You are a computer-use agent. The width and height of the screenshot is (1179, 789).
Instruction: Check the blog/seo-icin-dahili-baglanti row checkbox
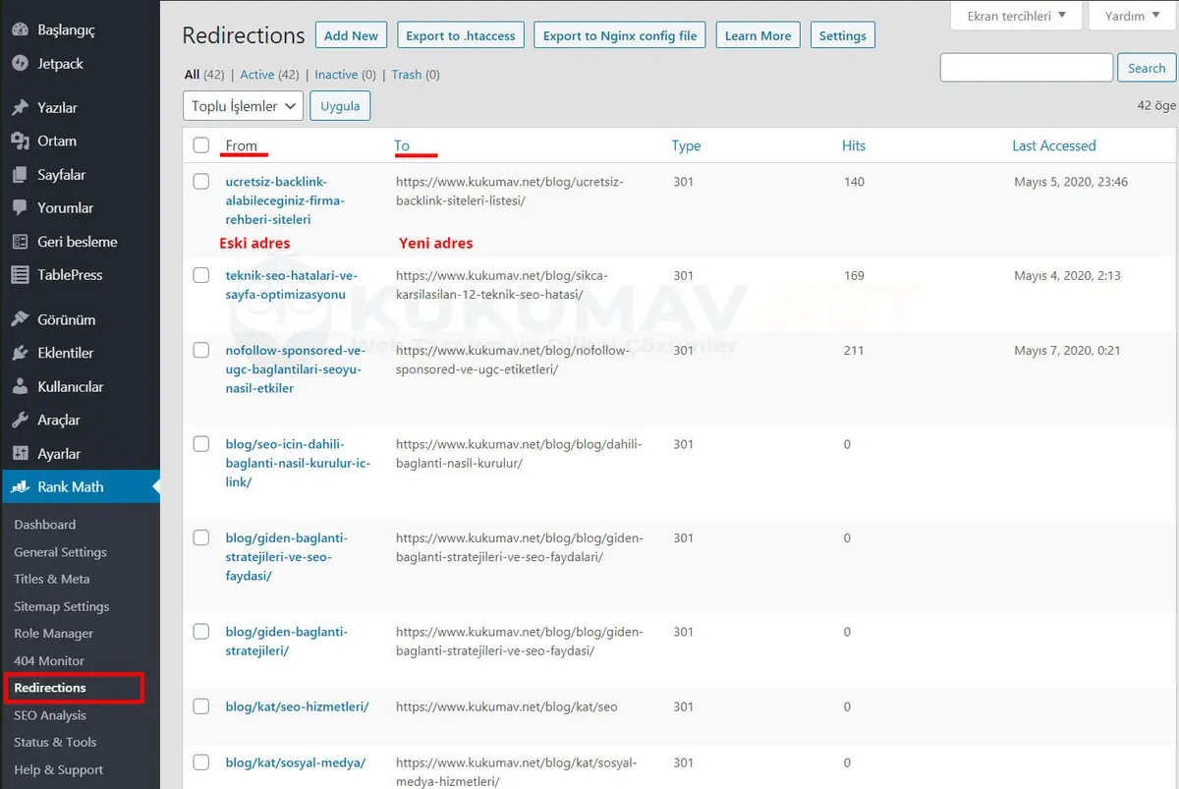(201, 444)
